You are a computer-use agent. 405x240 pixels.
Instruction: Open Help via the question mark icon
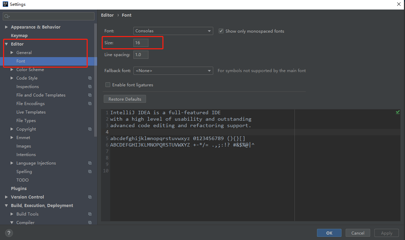(x=9, y=233)
